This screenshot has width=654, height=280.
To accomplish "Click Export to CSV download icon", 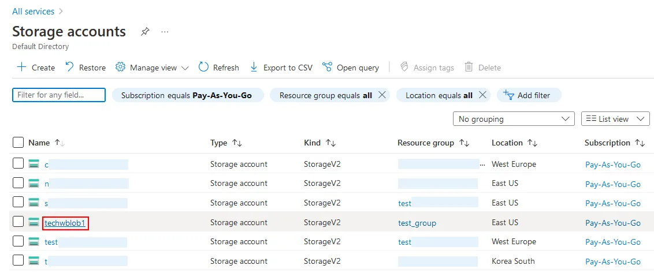I will pyautogui.click(x=254, y=67).
